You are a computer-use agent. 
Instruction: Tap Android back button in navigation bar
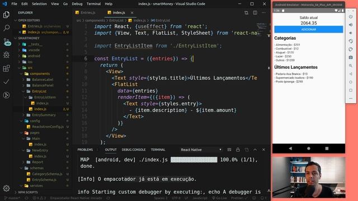click(x=290, y=149)
